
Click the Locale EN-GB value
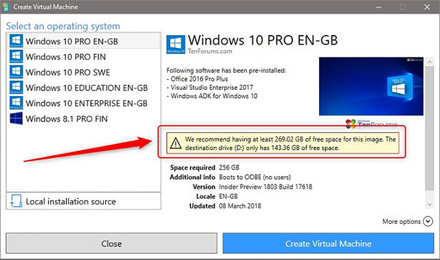click(x=228, y=196)
